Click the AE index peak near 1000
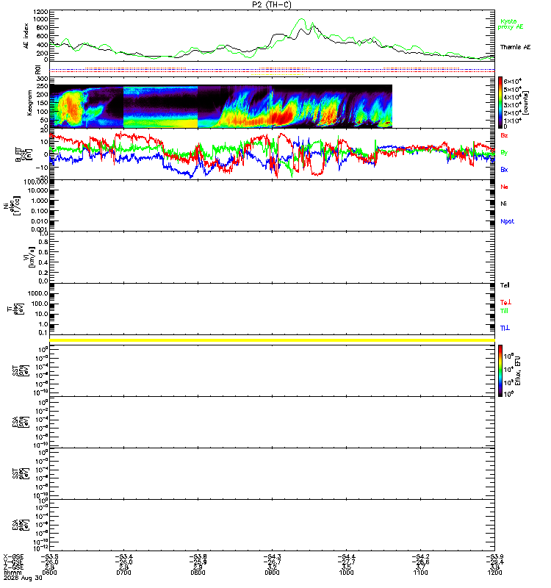Screen dimensions: 551x588 [x=302, y=20]
